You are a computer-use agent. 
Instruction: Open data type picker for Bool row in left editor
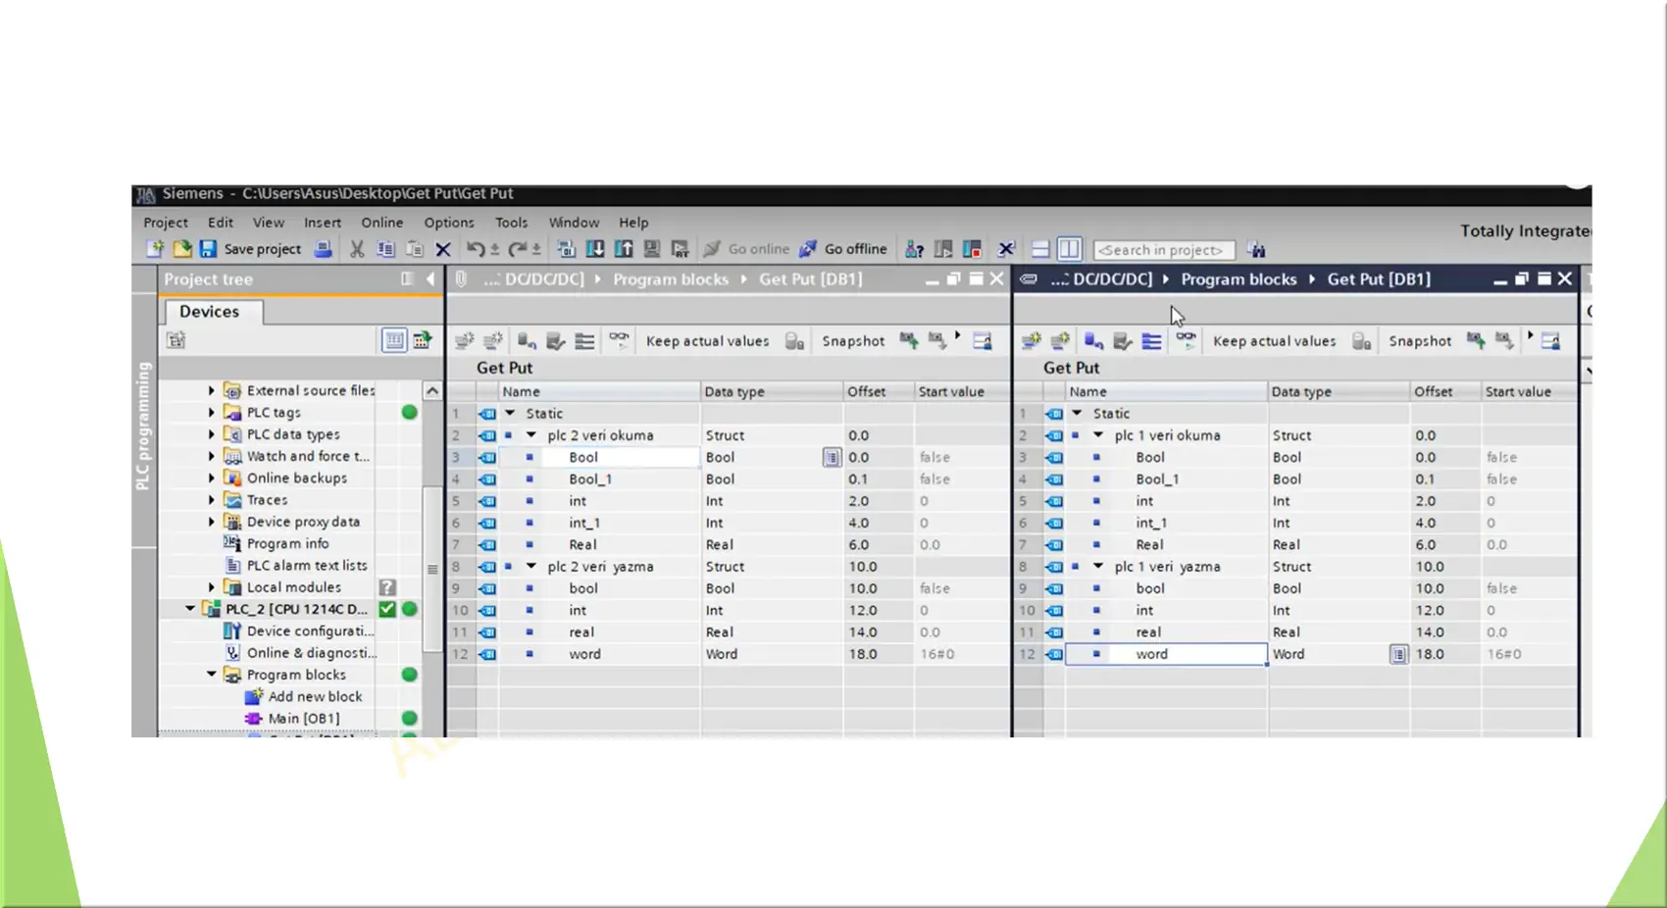(x=832, y=457)
